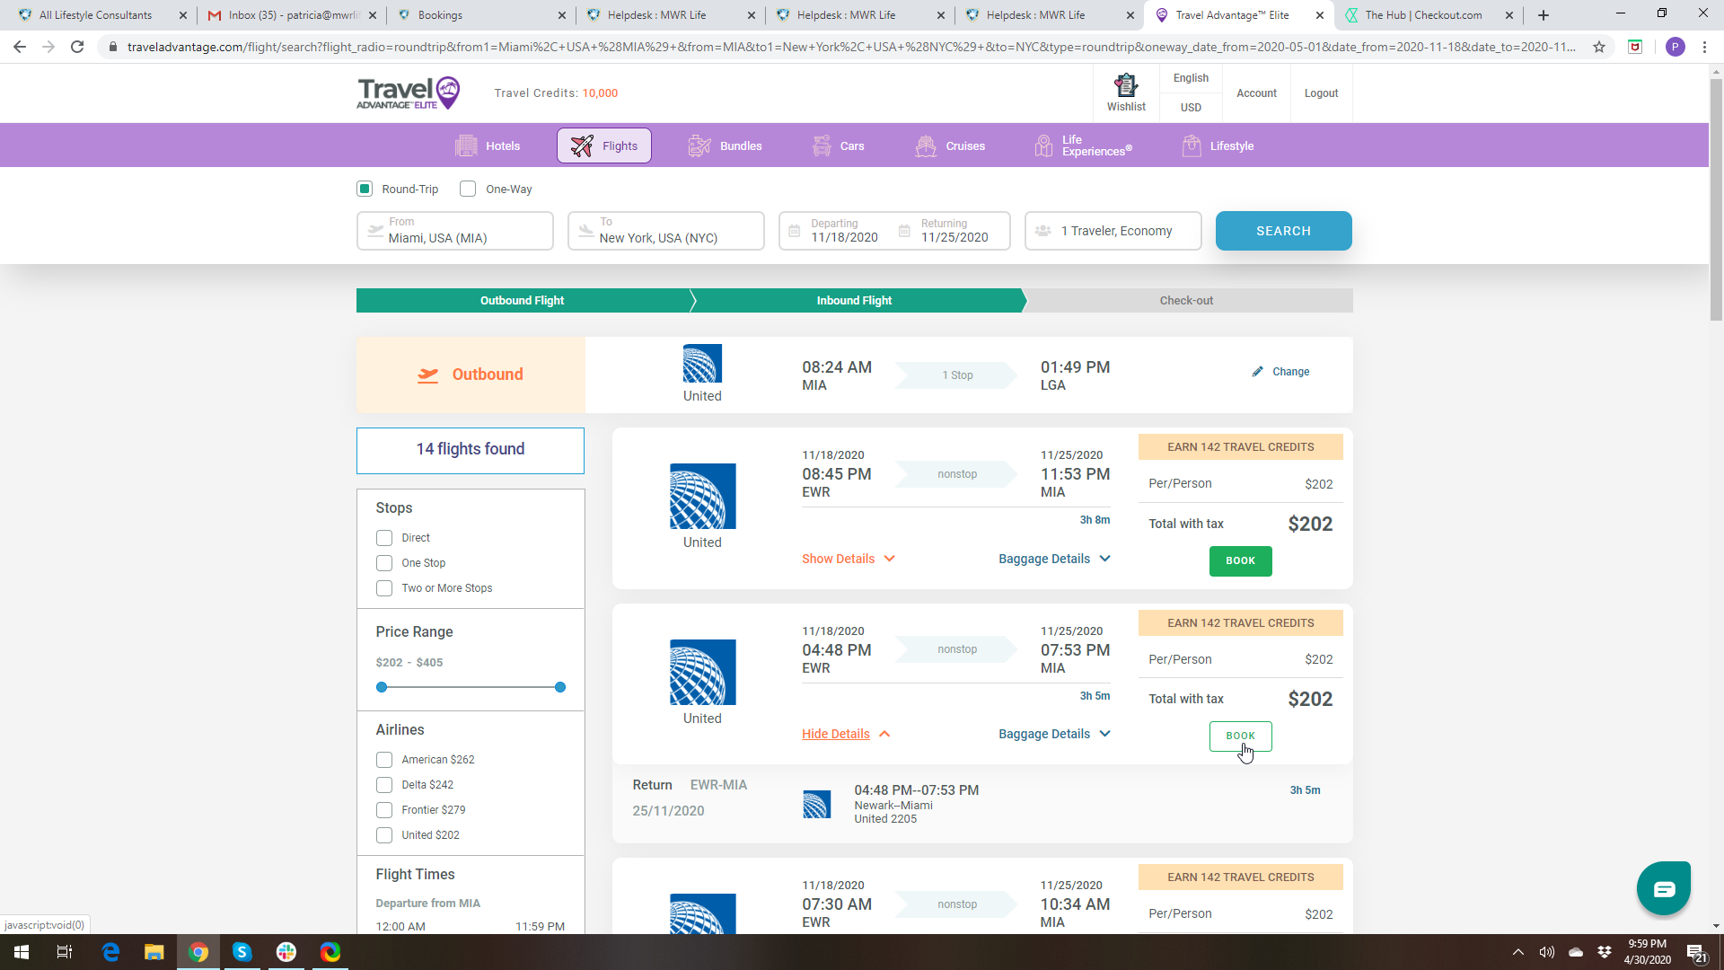Image resolution: width=1724 pixels, height=970 pixels.
Task: Enable the Direct stops filter
Action: [384, 538]
